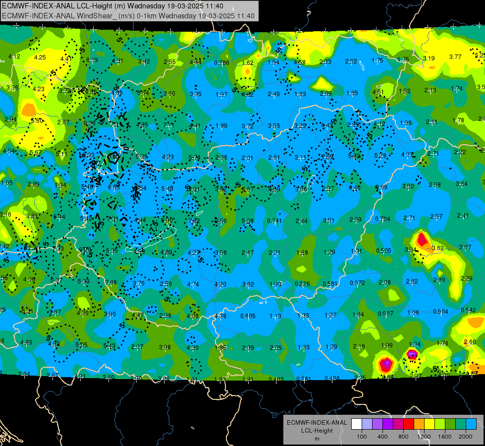Click the wind shear value 4.51

coord(378,92)
